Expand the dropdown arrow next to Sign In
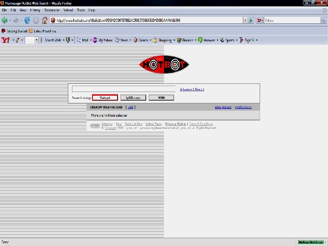 tap(257, 40)
